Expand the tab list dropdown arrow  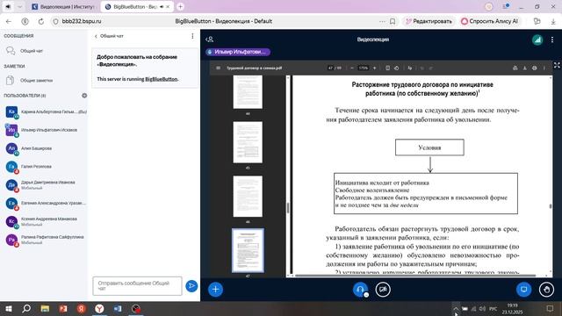pos(19,6)
